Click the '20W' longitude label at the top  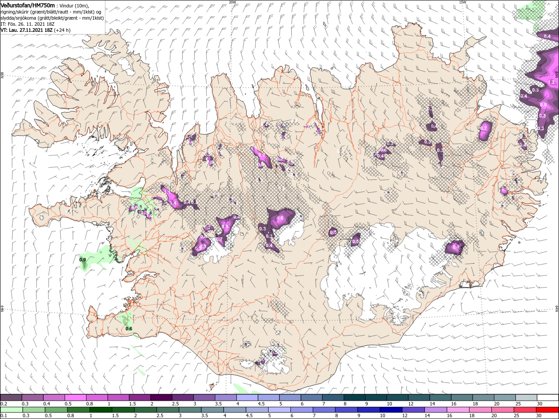tap(233, 2)
